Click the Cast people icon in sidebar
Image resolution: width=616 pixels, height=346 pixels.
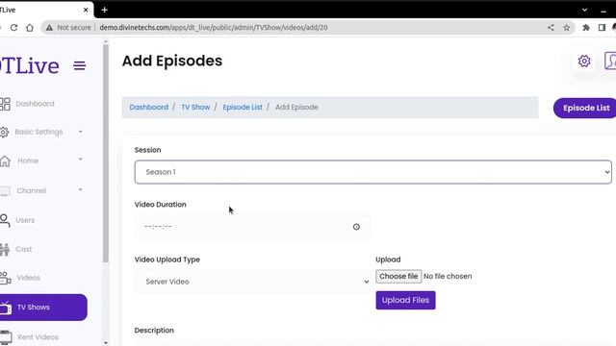click(x=4, y=250)
